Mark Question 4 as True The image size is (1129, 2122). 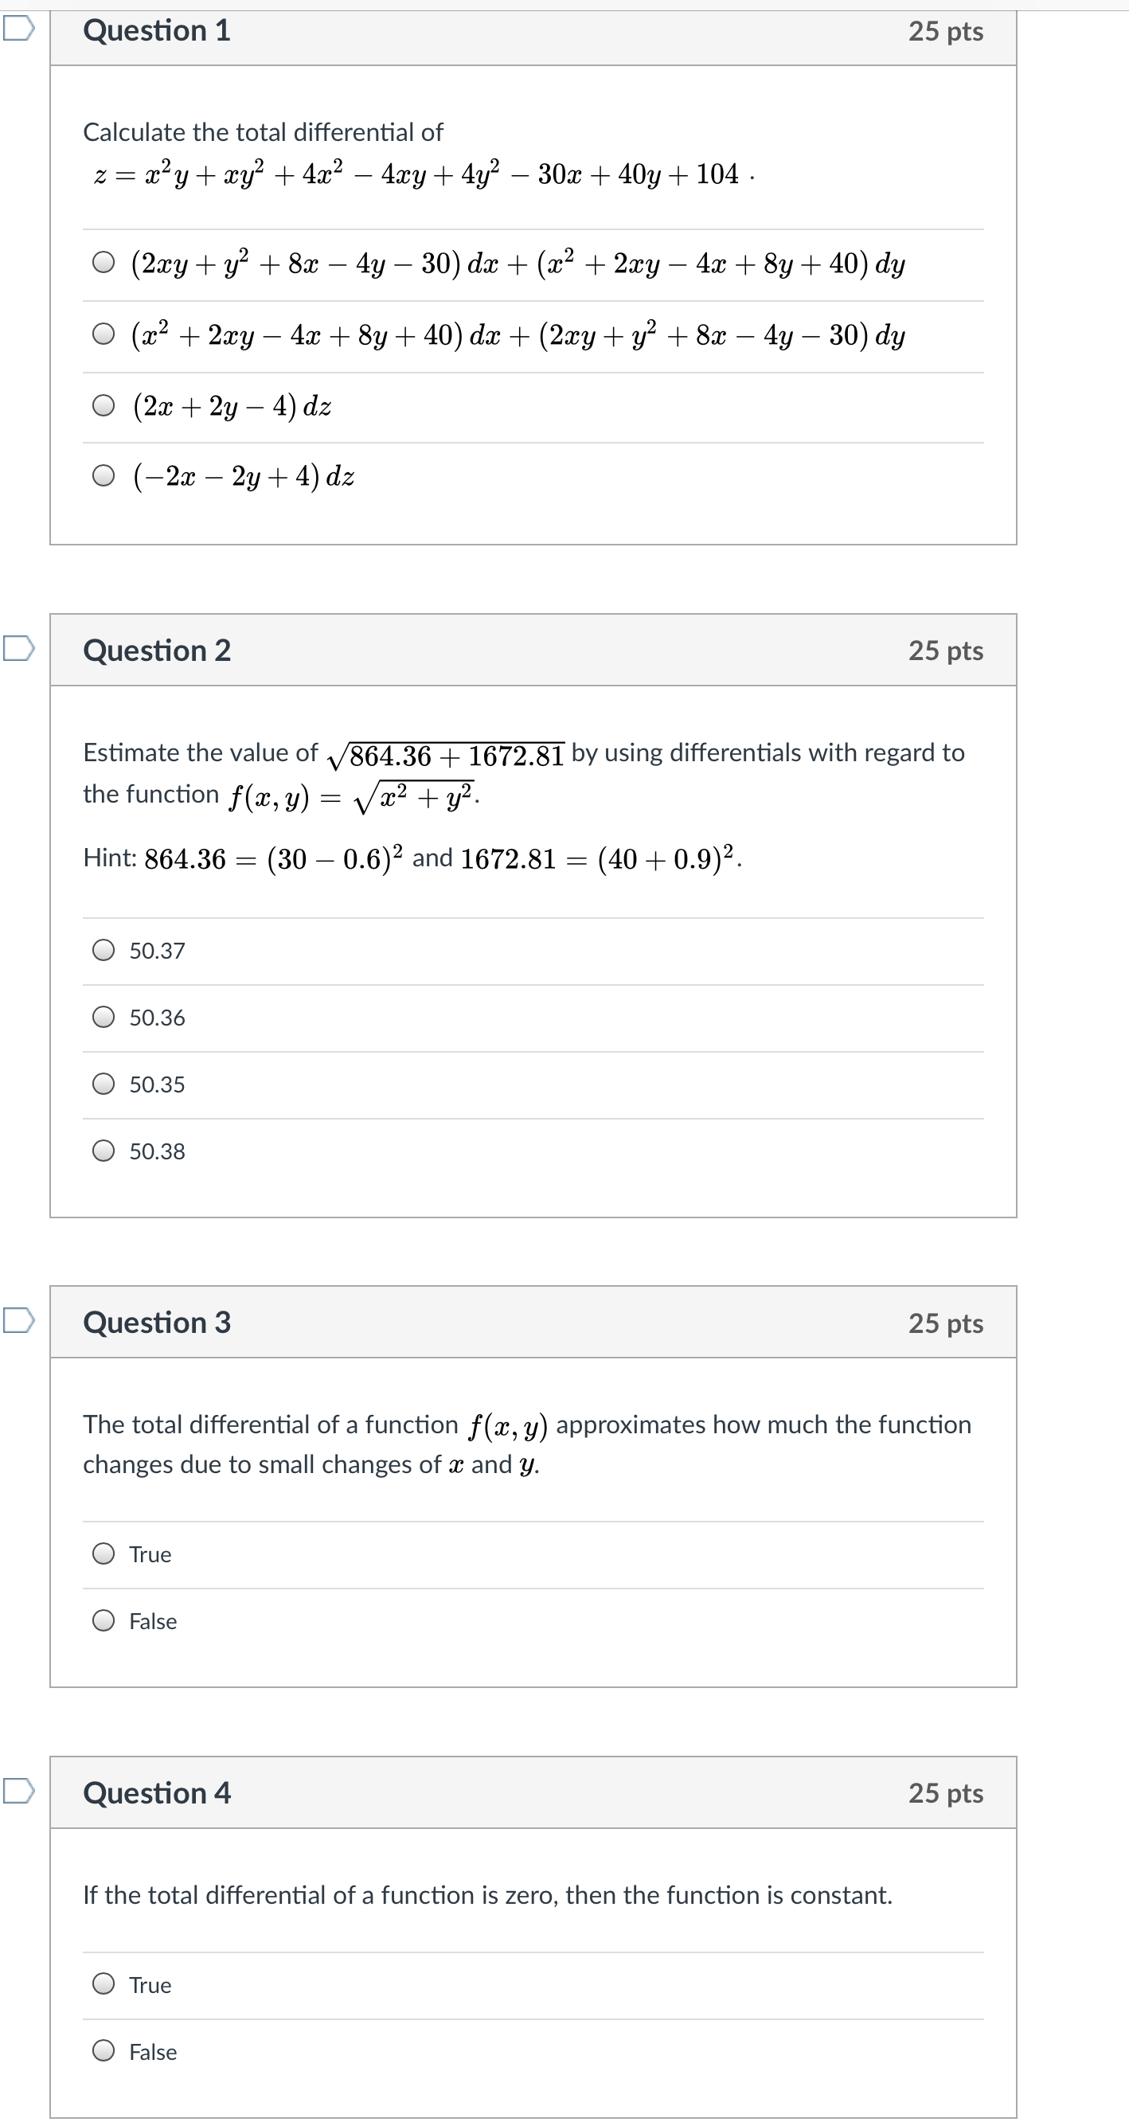[x=103, y=1984]
